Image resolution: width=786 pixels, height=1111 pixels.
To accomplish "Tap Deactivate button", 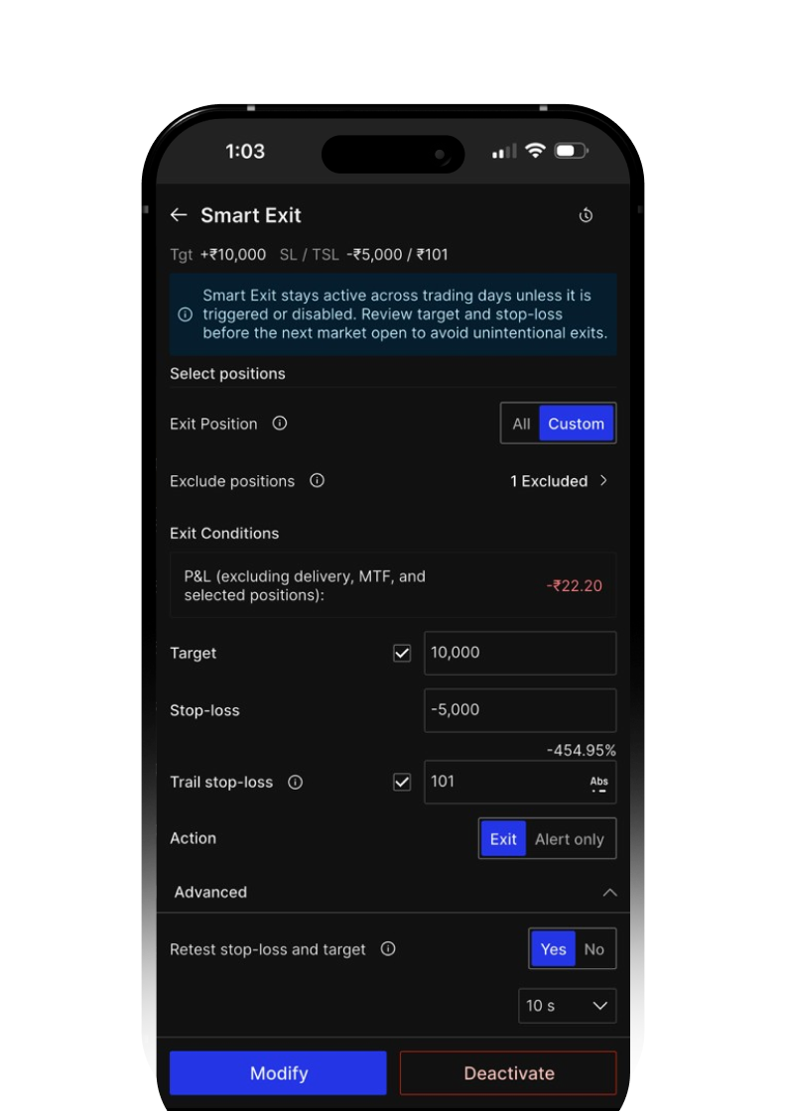I will pos(508,1073).
